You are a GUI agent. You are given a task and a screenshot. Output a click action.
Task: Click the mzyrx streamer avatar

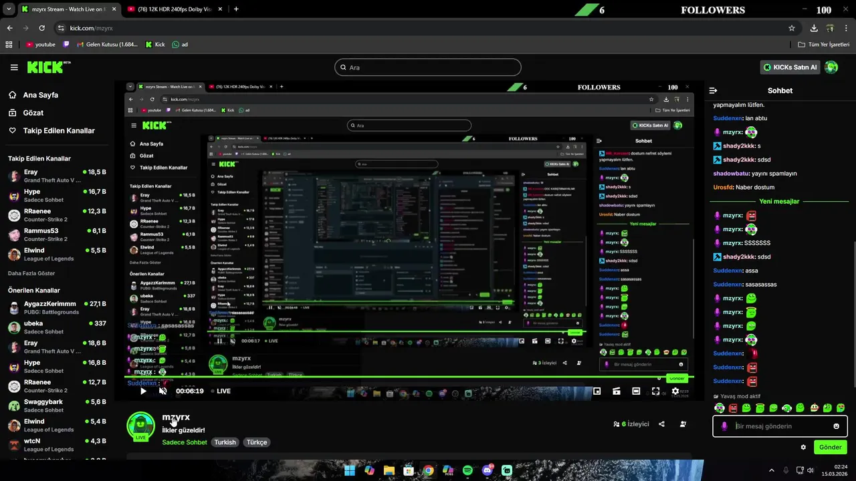click(140, 426)
